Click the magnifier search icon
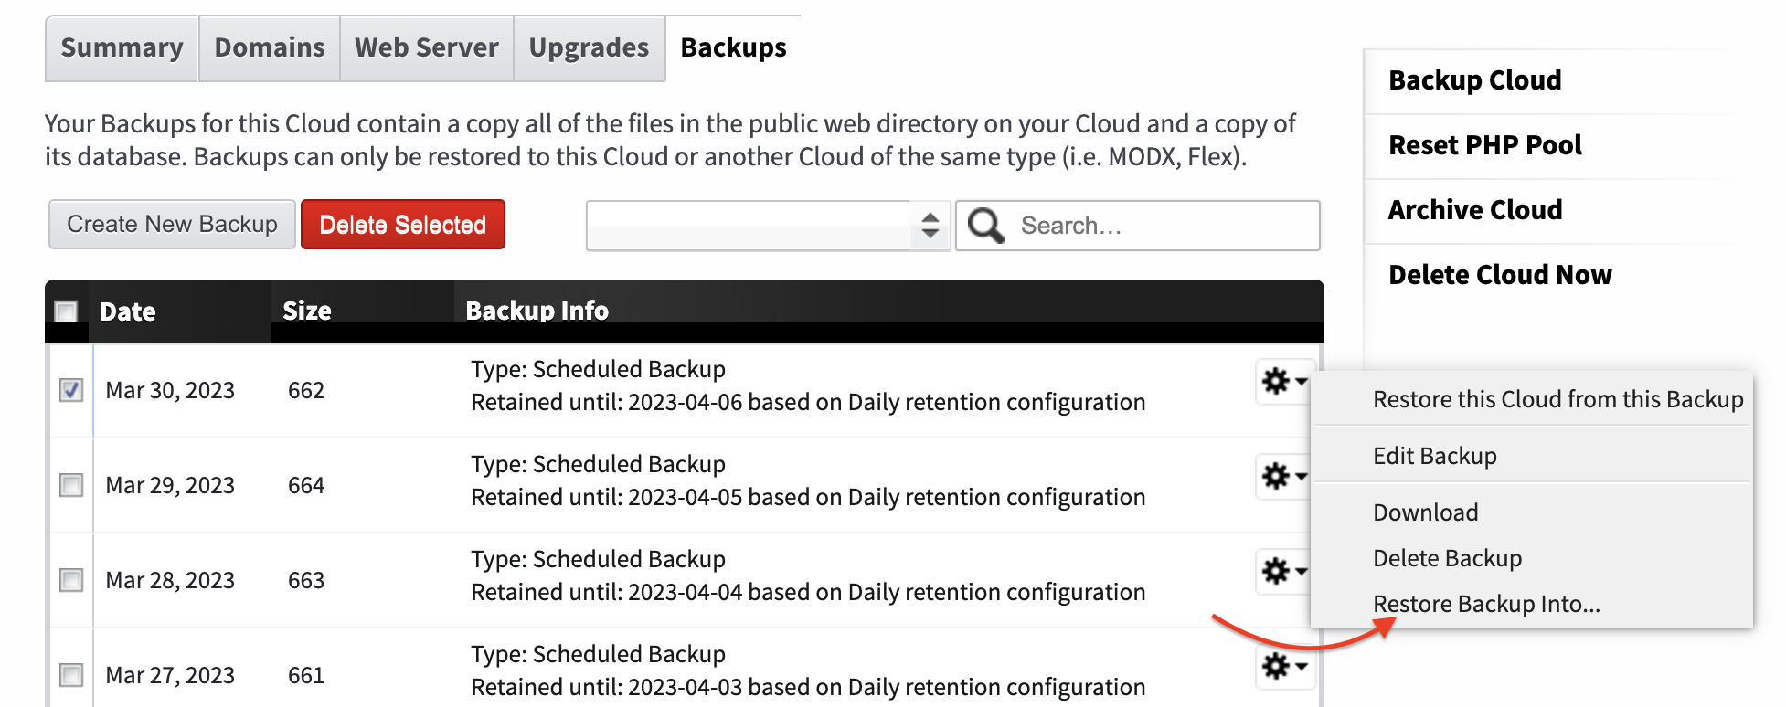 click(985, 225)
